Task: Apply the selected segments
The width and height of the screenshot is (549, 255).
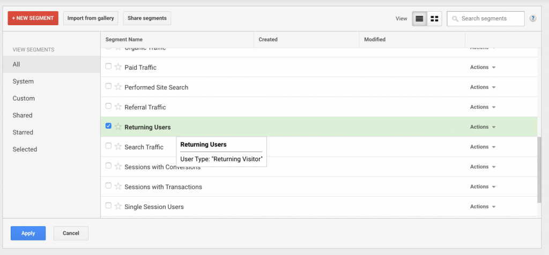Action: [28, 234]
